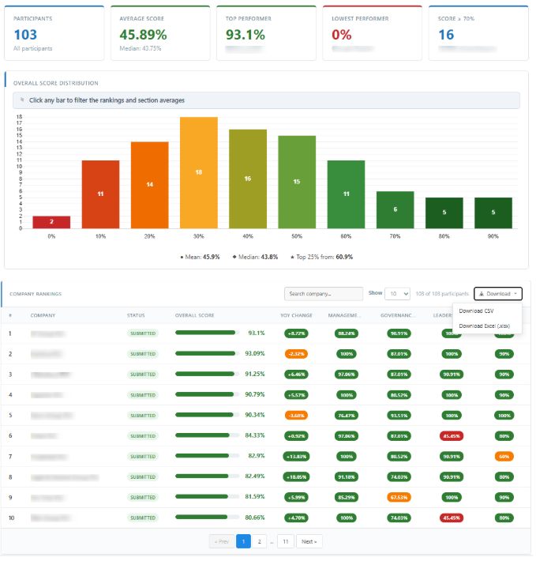Click the -3.68% YOY change badge
Viewport: 536px width, 561px height.
[296, 416]
